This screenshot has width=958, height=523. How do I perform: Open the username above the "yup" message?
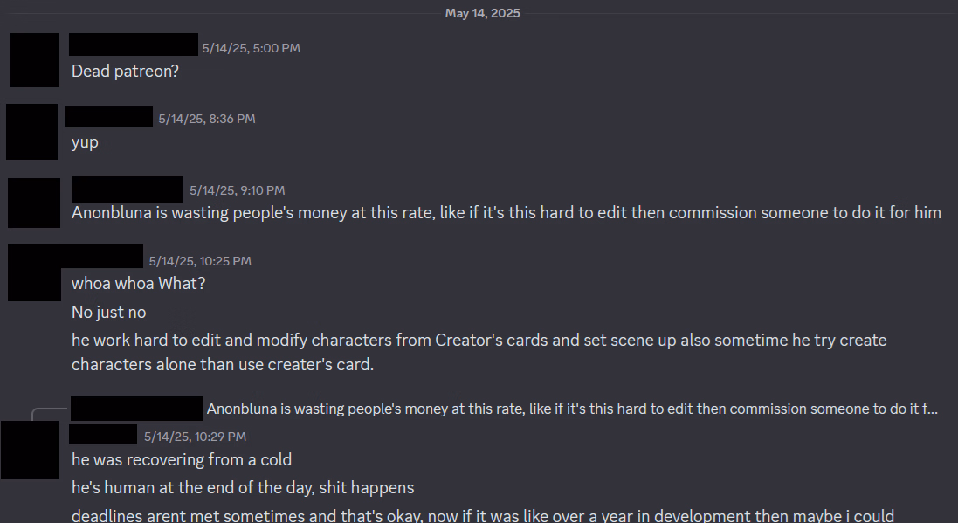[x=109, y=117]
